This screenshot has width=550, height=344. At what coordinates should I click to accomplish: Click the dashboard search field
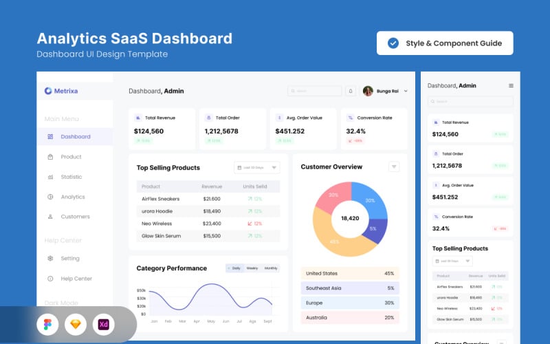[x=315, y=91]
